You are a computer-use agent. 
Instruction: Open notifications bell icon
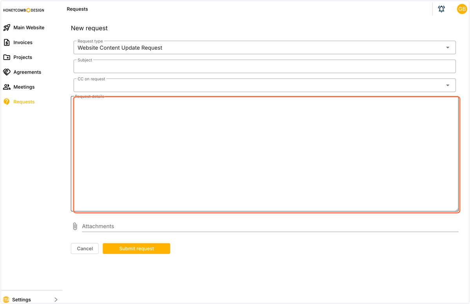click(x=441, y=9)
